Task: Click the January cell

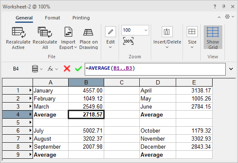Action: tap(51, 90)
